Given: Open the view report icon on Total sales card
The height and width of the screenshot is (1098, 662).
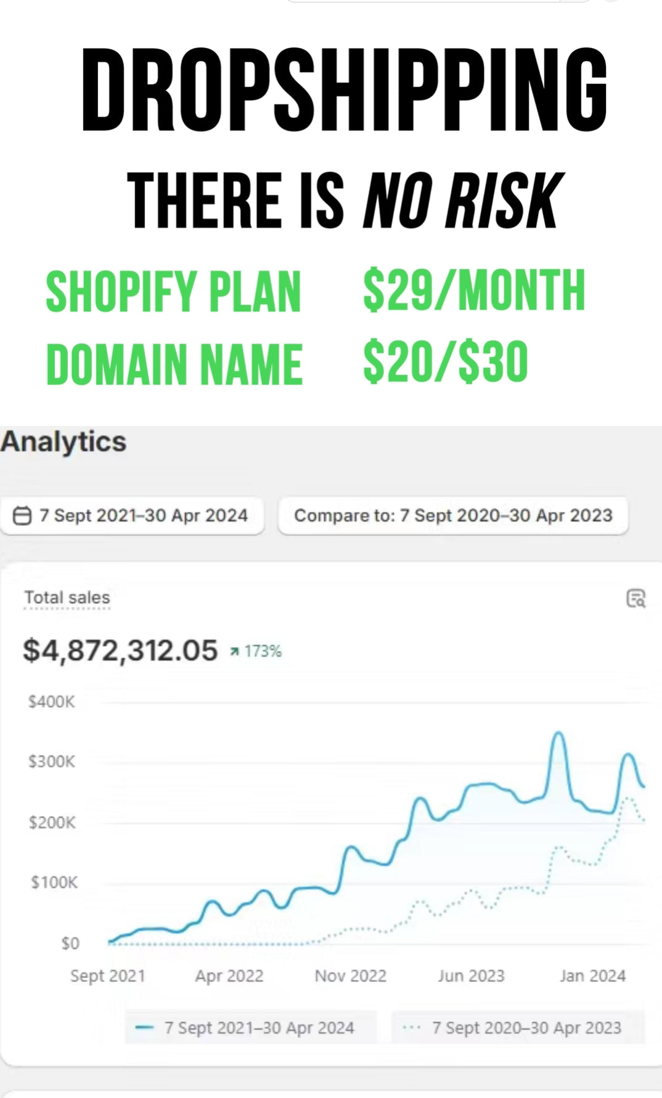Looking at the screenshot, I should [635, 598].
